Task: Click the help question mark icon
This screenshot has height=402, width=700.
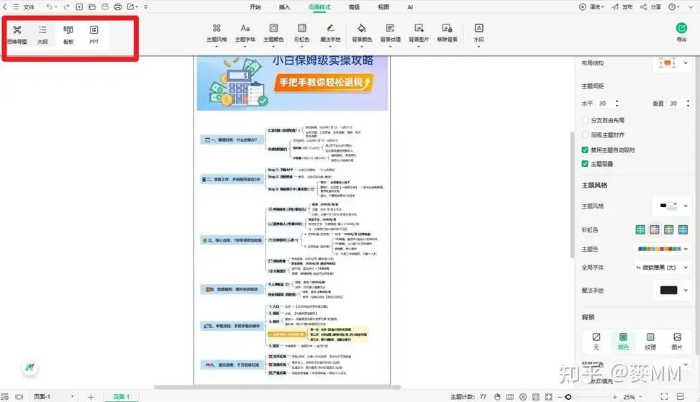Action: coord(672,6)
